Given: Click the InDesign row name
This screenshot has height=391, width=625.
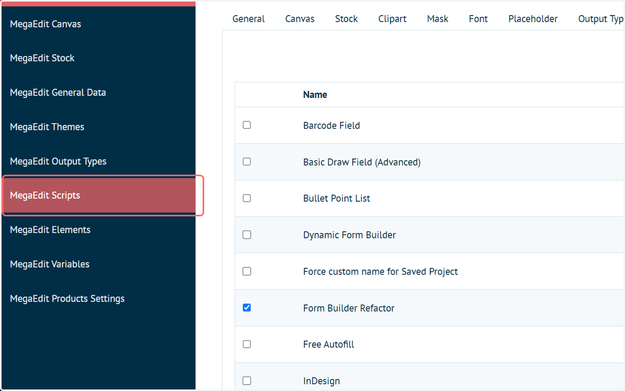Looking at the screenshot, I should pos(321,381).
